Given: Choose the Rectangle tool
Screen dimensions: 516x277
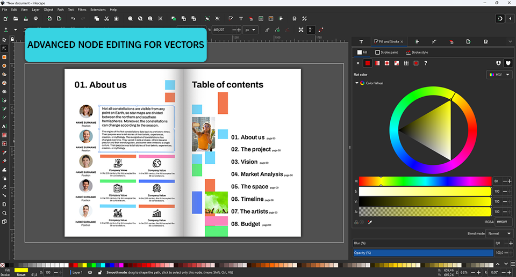Looking at the screenshot, I should pyautogui.click(x=4, y=57).
